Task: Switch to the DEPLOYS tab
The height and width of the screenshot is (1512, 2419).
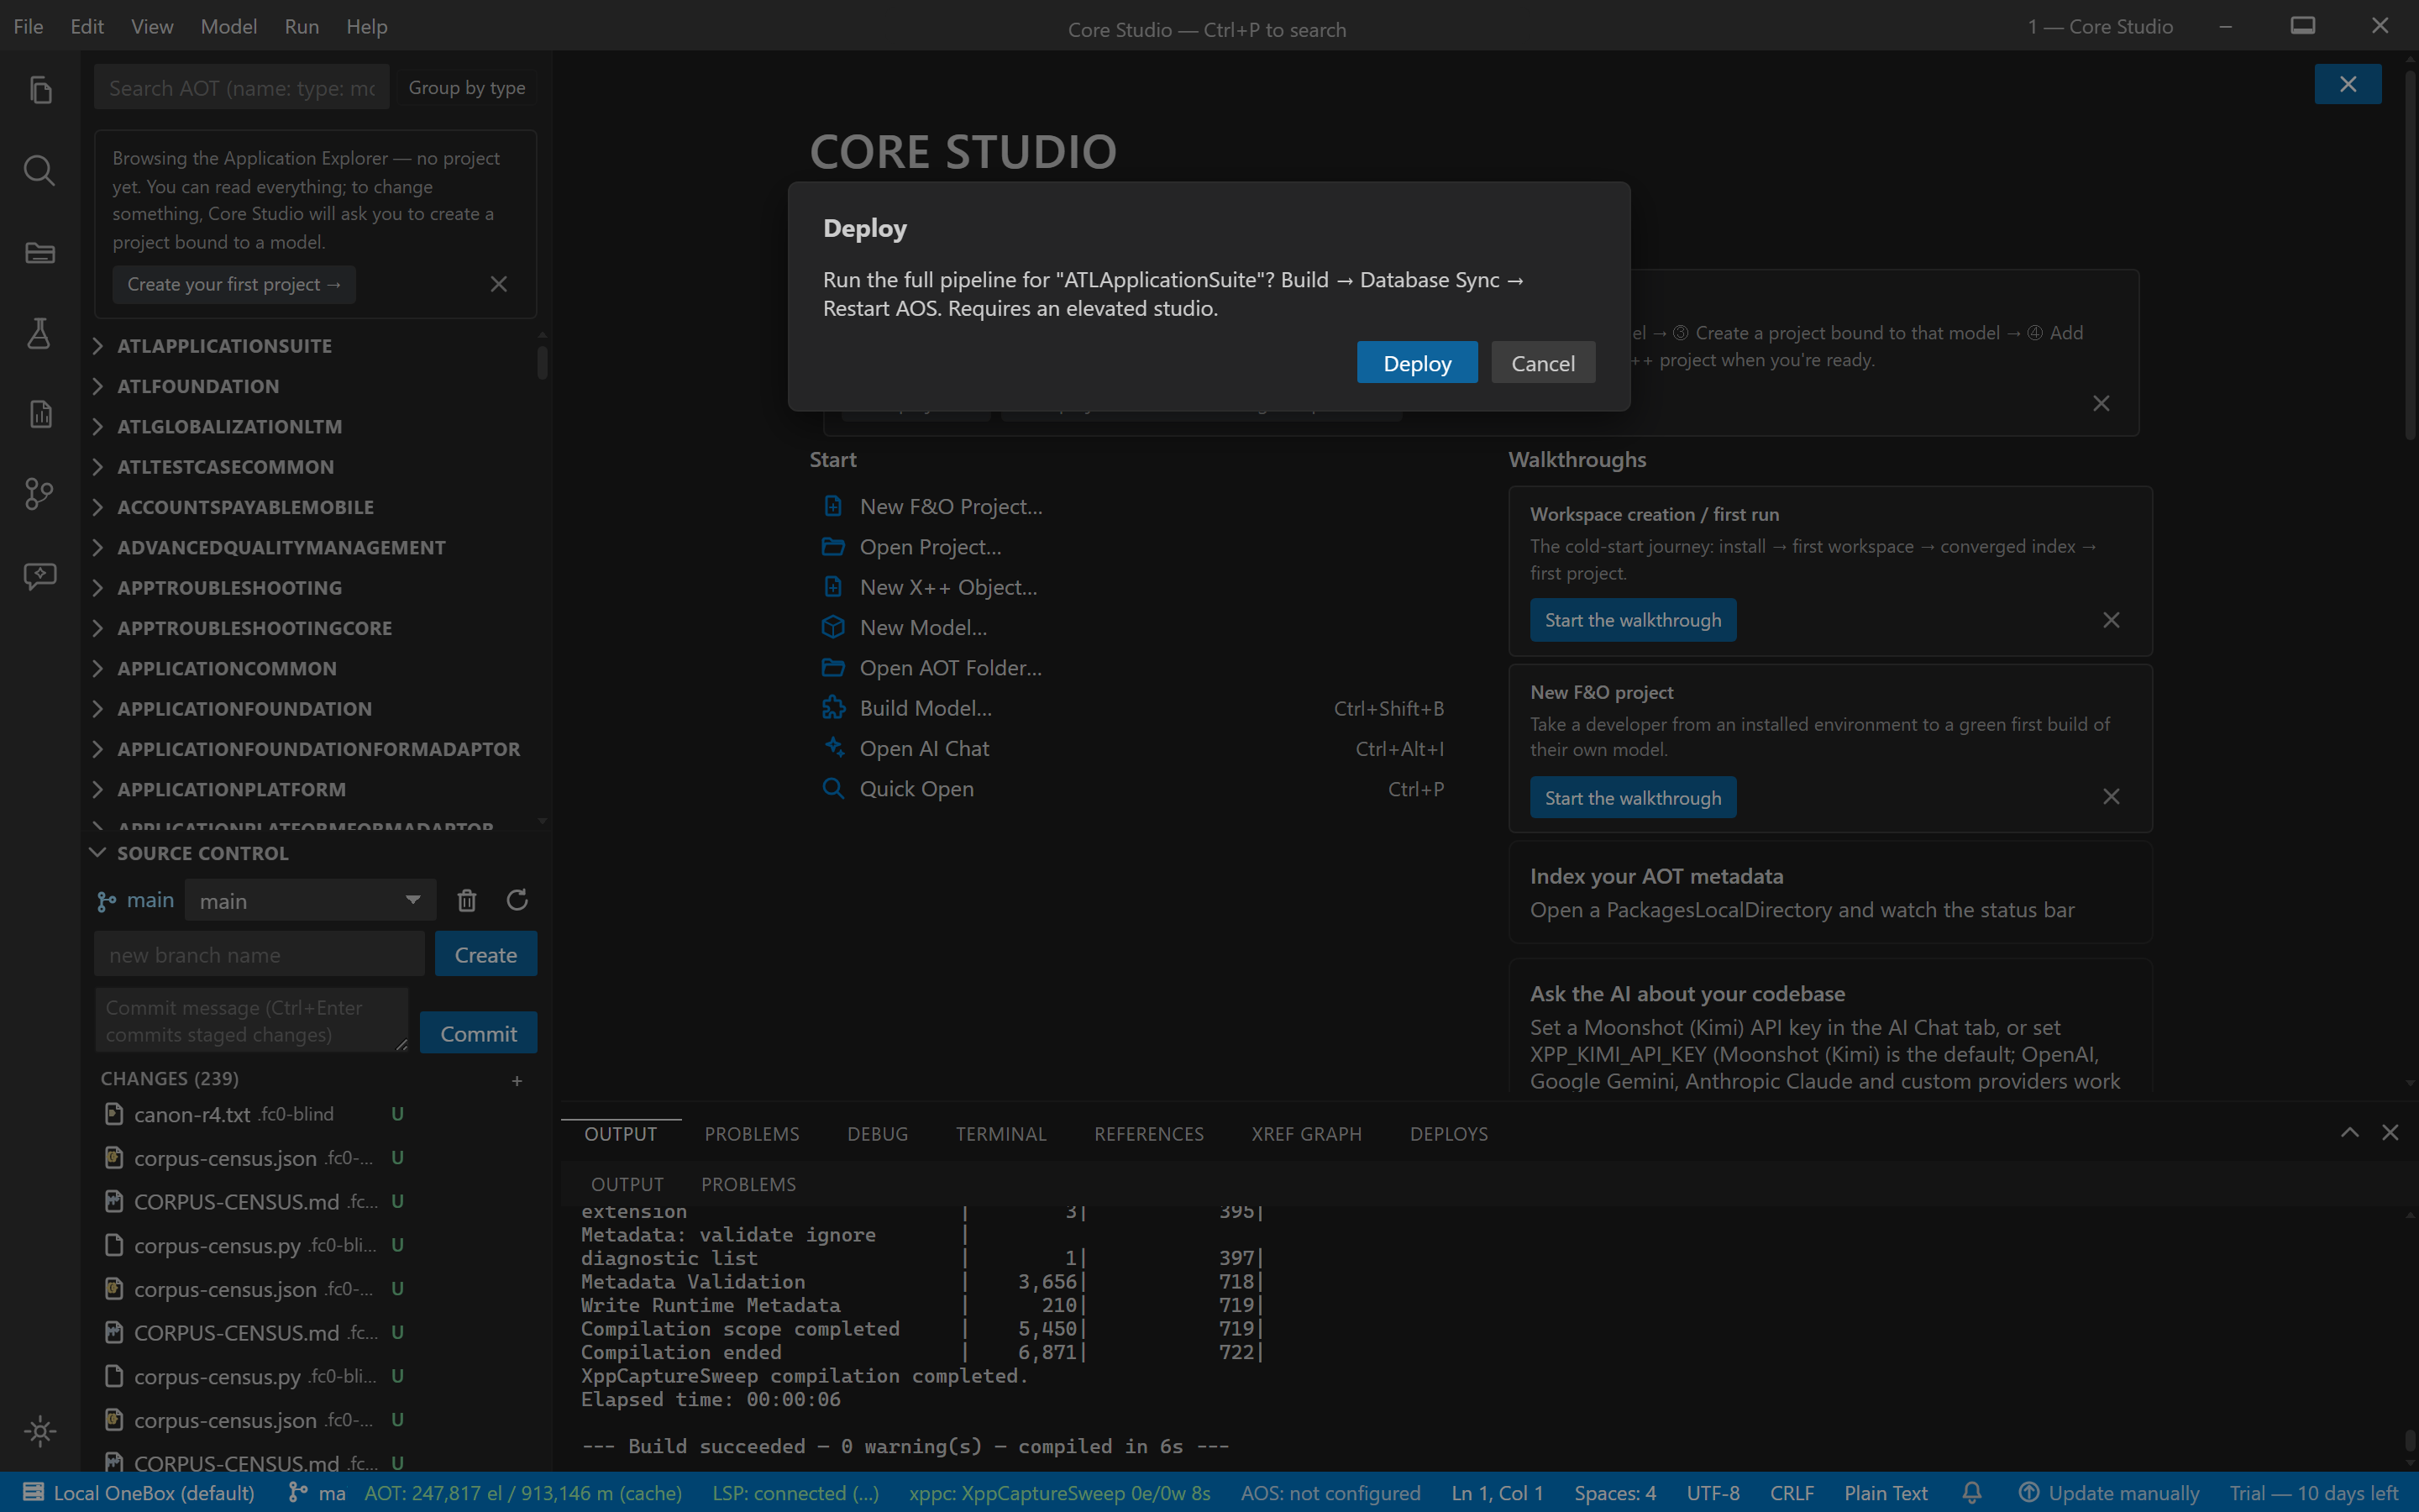Action: 1448,1133
